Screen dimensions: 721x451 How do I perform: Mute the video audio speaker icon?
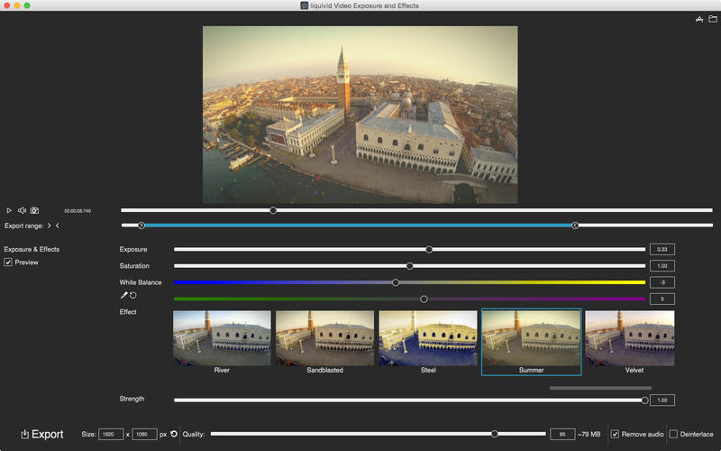click(x=22, y=210)
